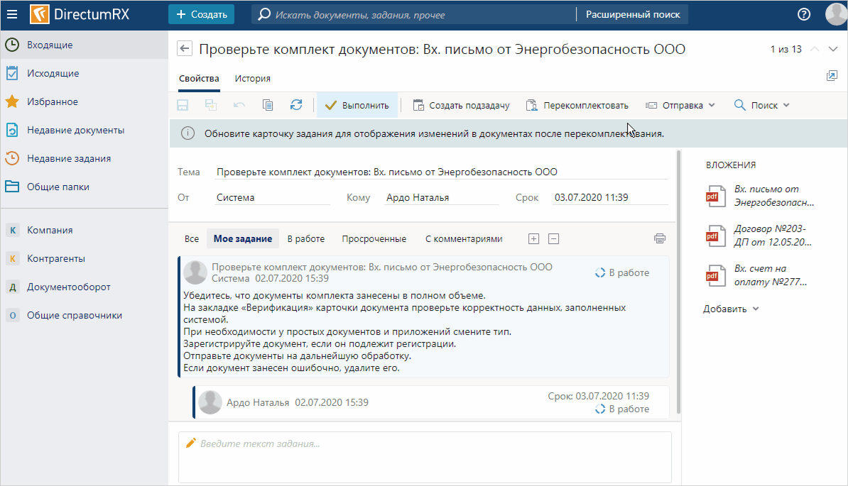Open the Входящие inbox folder
Image resolution: width=848 pixels, height=486 pixels.
point(85,45)
